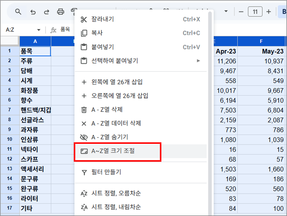Click cell containing 넥타이

pyautogui.click(x=35, y=149)
